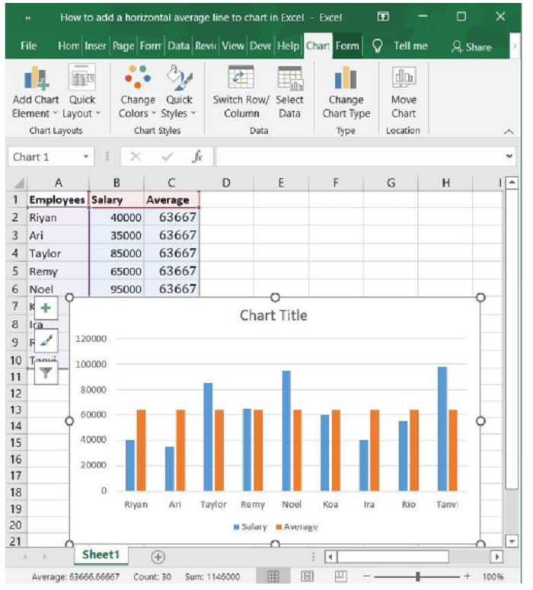
Task: Open the View ribbon tab
Action: pos(233,46)
